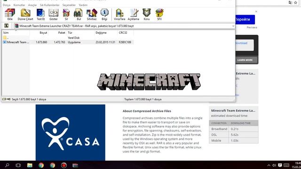Open first Chrome taskbar icon
This screenshot has width=301, height=169.
click(x=41, y=165)
